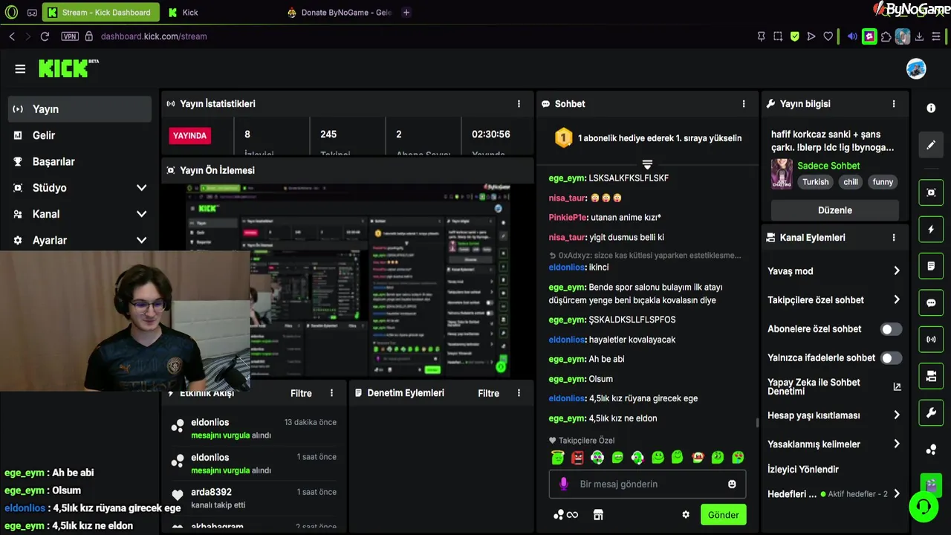Click arda8392 activity entry
The image size is (951, 535).
point(253,498)
